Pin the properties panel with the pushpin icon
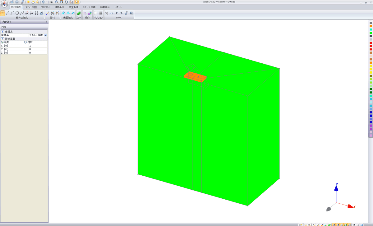The height and width of the screenshot is (226, 373). pos(47,22)
